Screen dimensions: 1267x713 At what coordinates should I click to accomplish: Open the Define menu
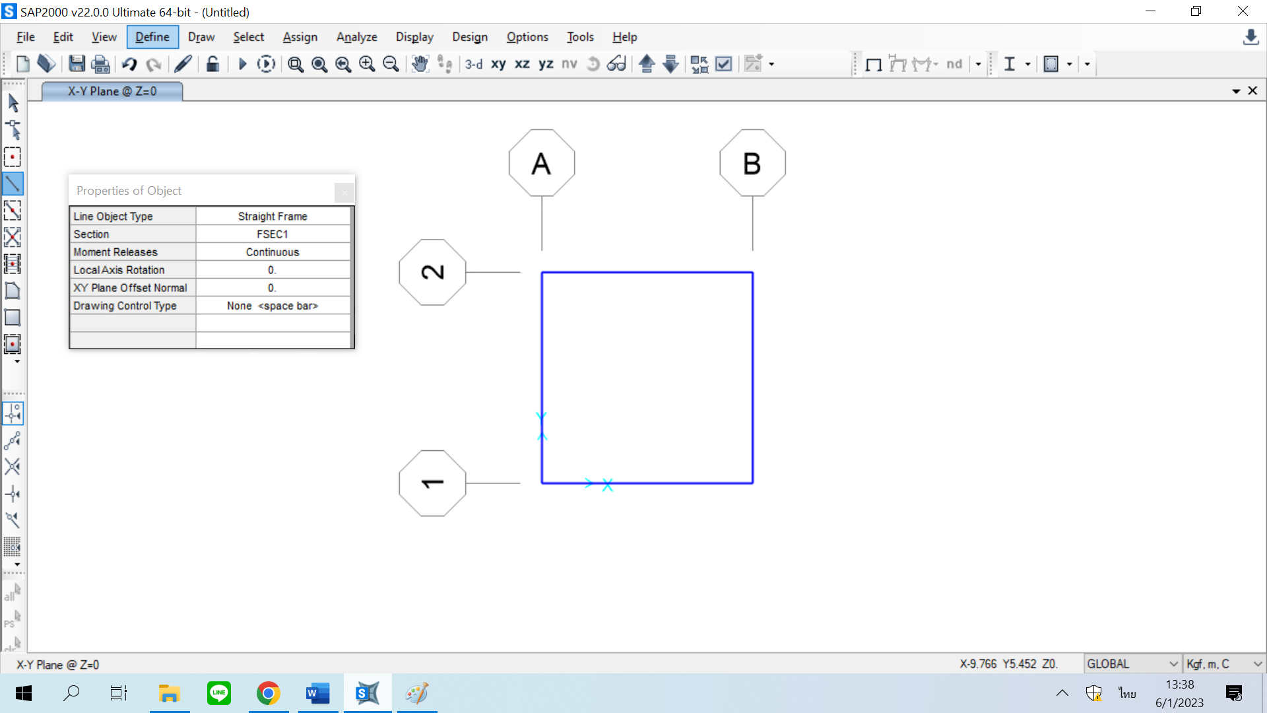152,37
